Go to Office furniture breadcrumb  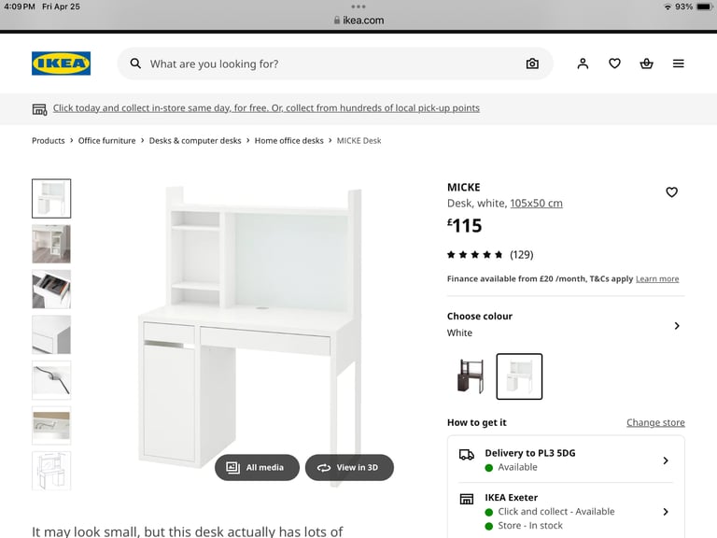pos(106,140)
